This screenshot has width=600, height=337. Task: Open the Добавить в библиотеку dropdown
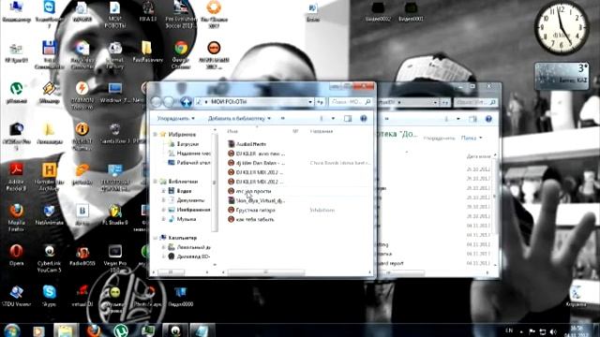pyautogui.click(x=239, y=119)
